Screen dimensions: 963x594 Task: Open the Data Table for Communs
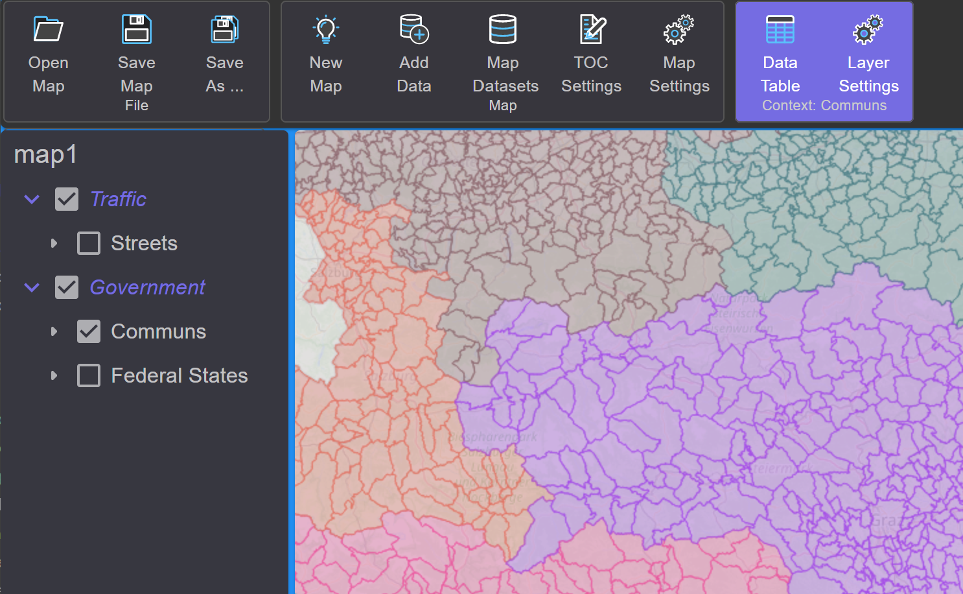(780, 29)
